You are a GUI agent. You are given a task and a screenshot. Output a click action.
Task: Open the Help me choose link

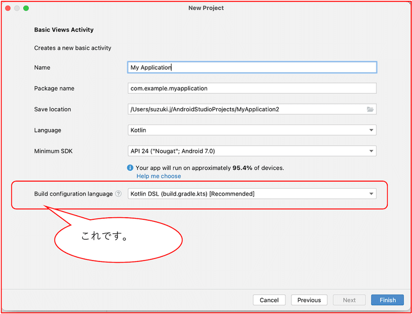[x=159, y=176]
